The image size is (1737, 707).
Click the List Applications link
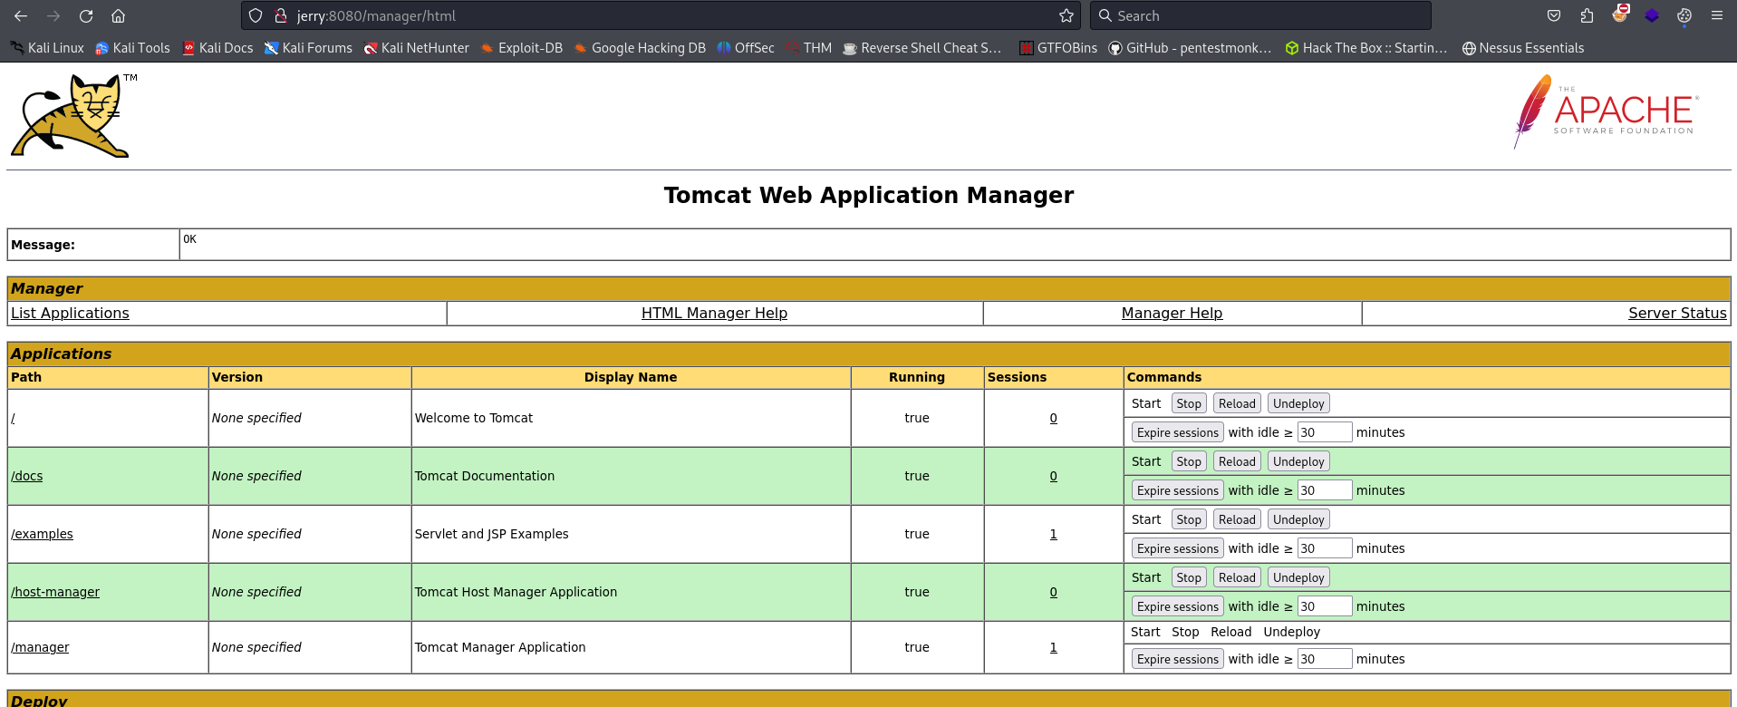point(70,313)
